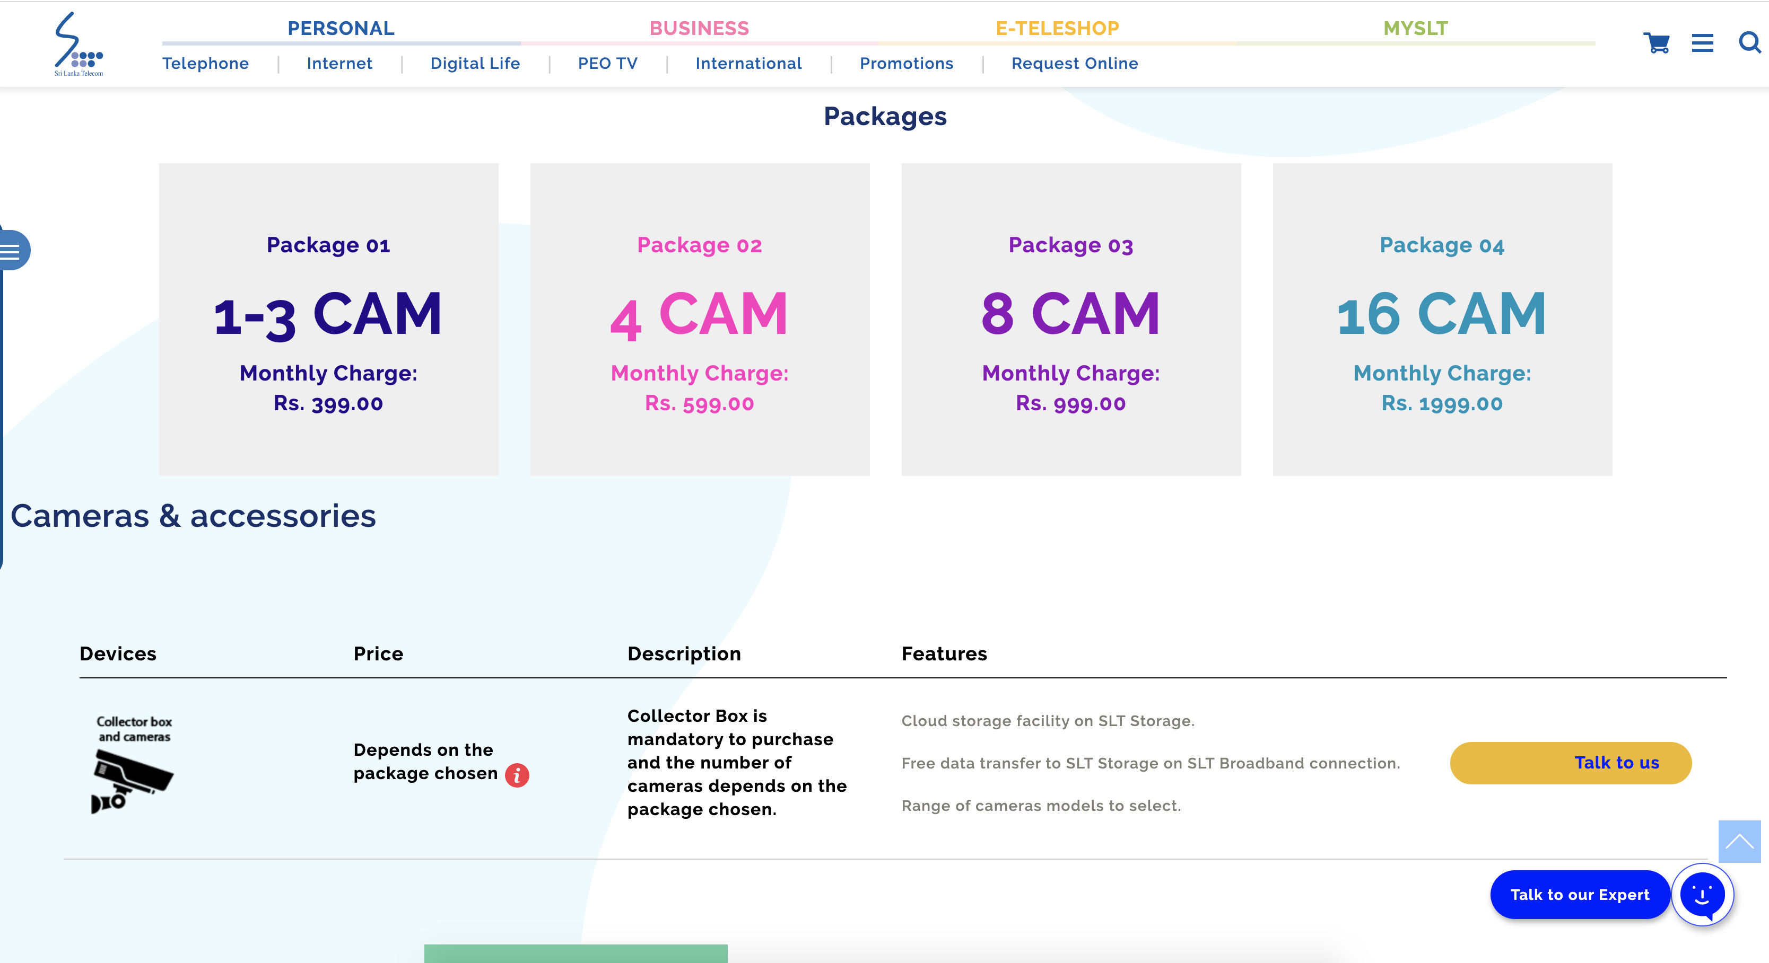Click the Talk to us button

point(1571,763)
